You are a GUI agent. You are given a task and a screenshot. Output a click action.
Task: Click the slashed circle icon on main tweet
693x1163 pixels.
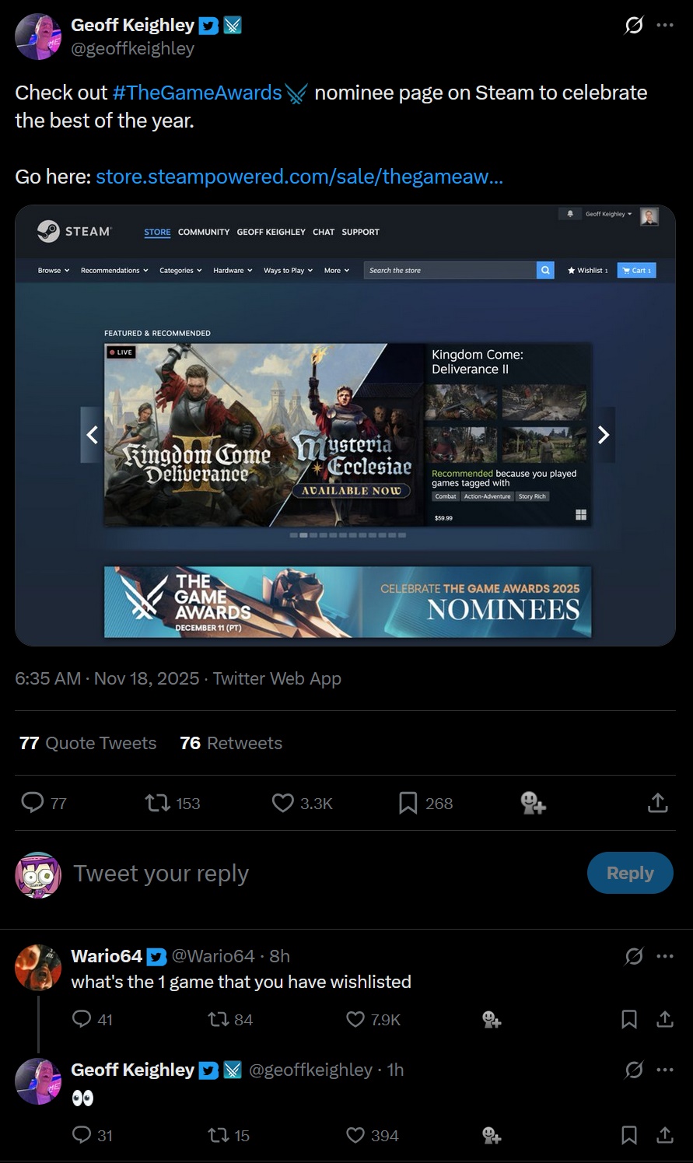(634, 25)
